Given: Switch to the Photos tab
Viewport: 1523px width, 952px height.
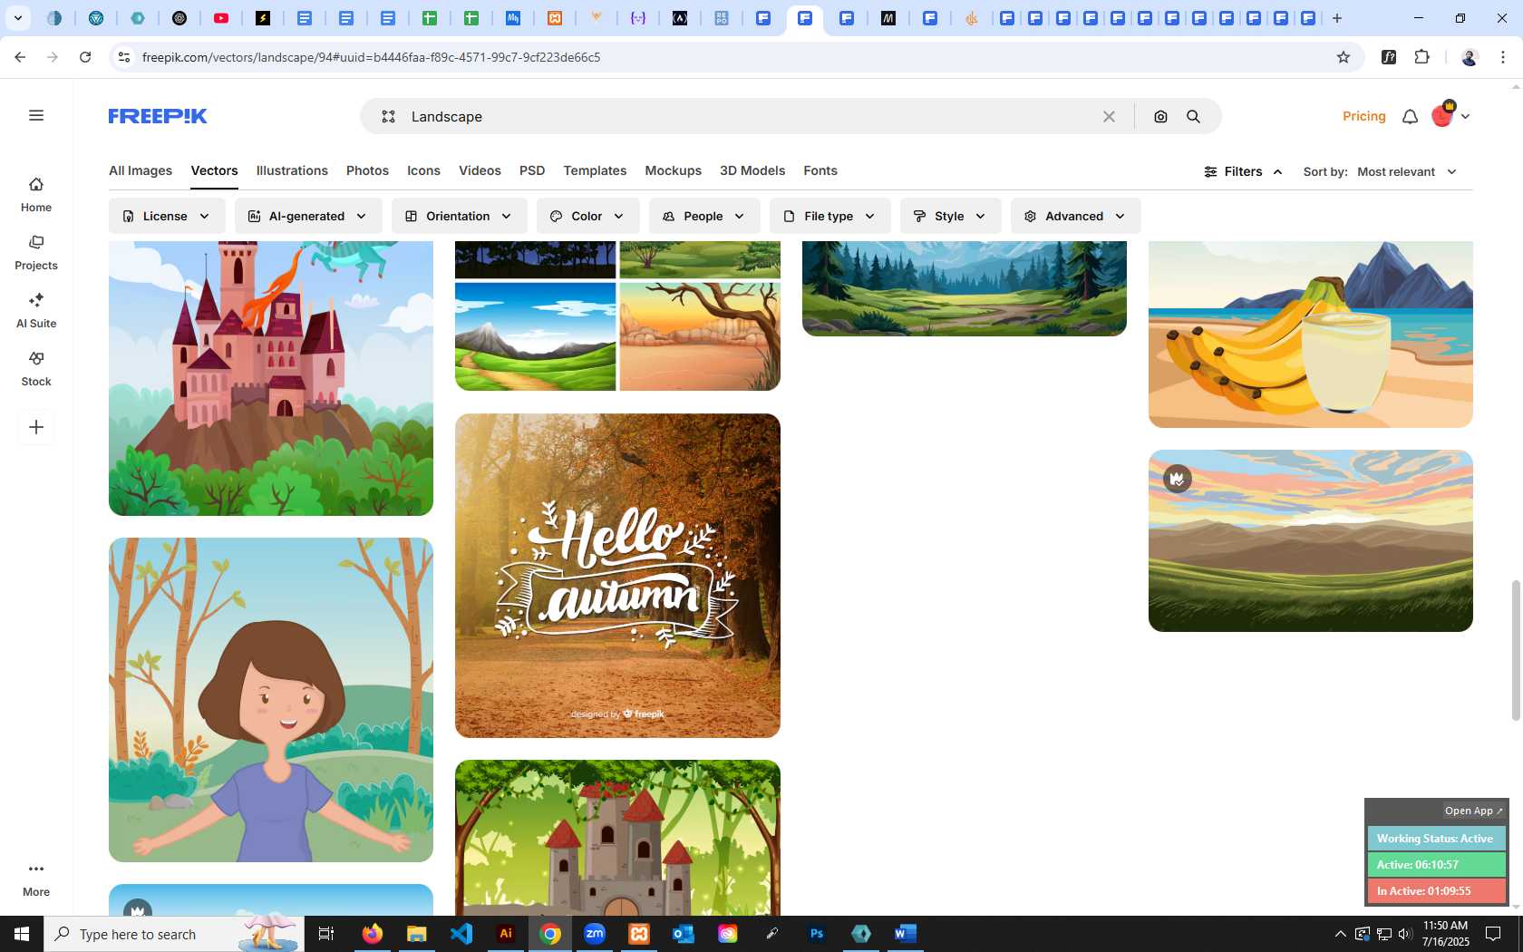Looking at the screenshot, I should pos(367,170).
